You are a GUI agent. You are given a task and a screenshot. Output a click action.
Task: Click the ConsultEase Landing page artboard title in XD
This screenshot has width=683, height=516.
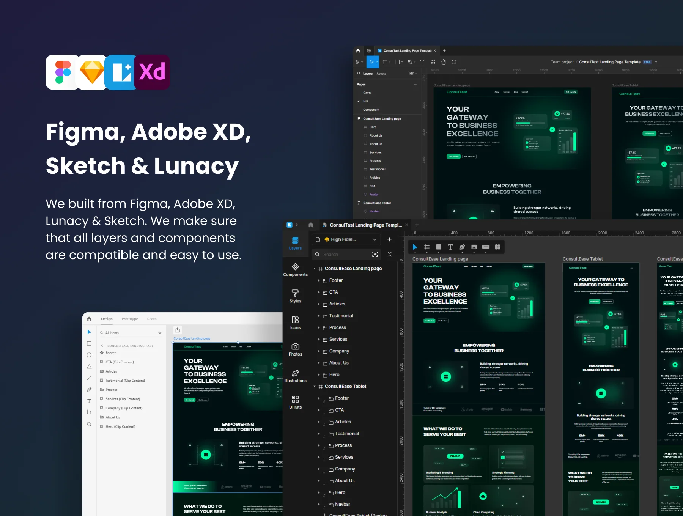(192, 338)
